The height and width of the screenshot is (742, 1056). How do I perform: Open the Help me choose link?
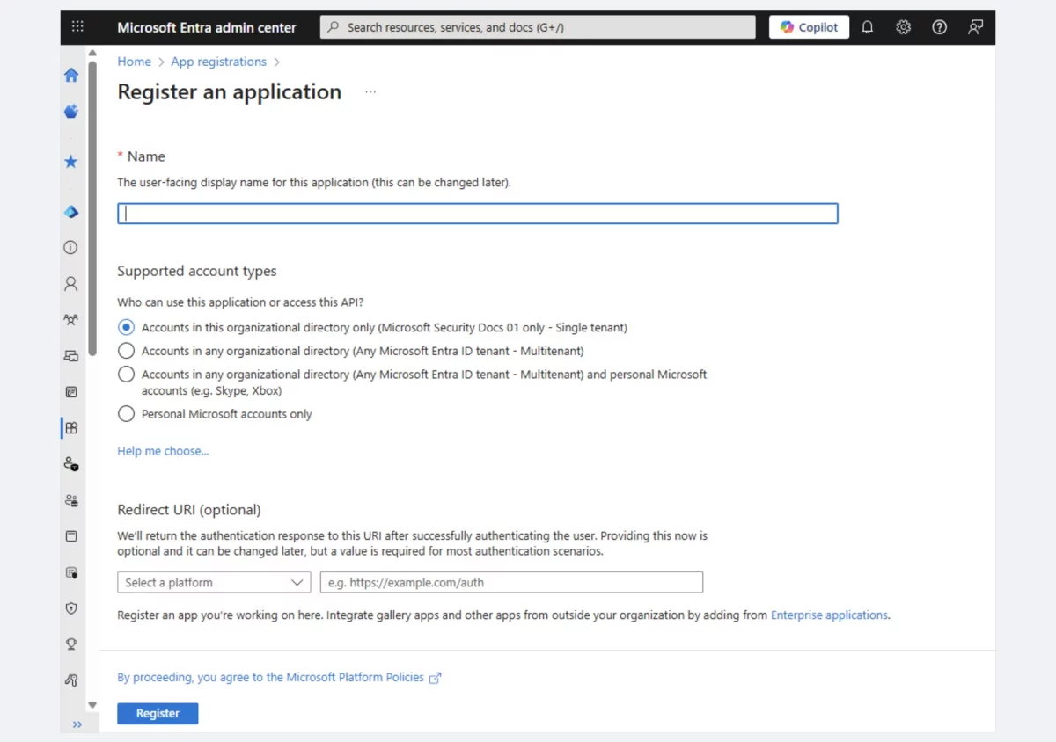(x=163, y=451)
